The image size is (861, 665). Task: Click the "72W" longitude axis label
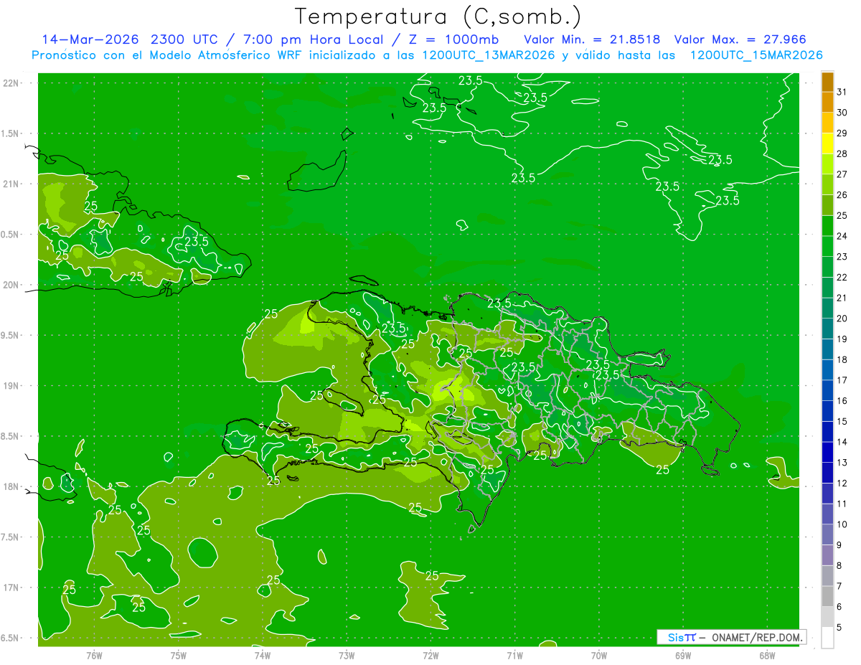click(x=430, y=655)
